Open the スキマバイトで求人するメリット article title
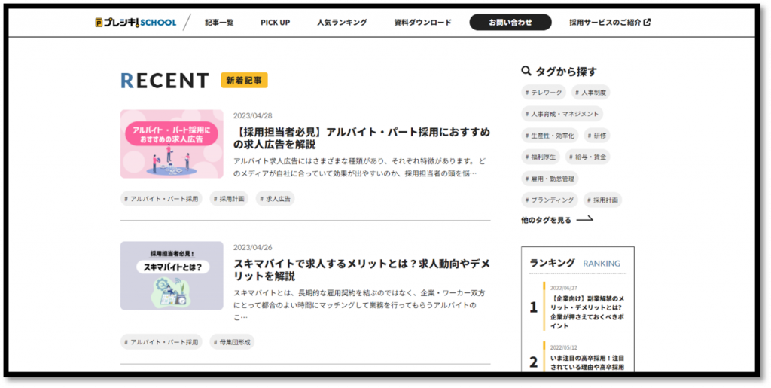771x388 pixels. (361, 270)
